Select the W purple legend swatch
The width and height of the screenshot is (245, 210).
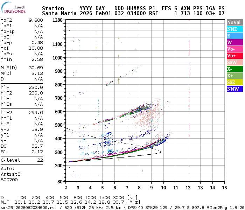coord(235,42)
